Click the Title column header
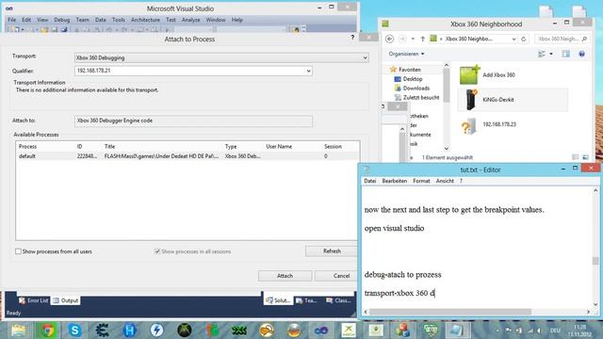The width and height of the screenshot is (603, 339). pos(109,147)
